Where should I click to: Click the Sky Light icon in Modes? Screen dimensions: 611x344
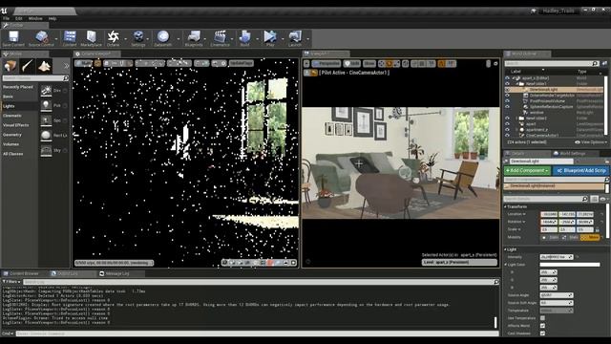(x=46, y=150)
